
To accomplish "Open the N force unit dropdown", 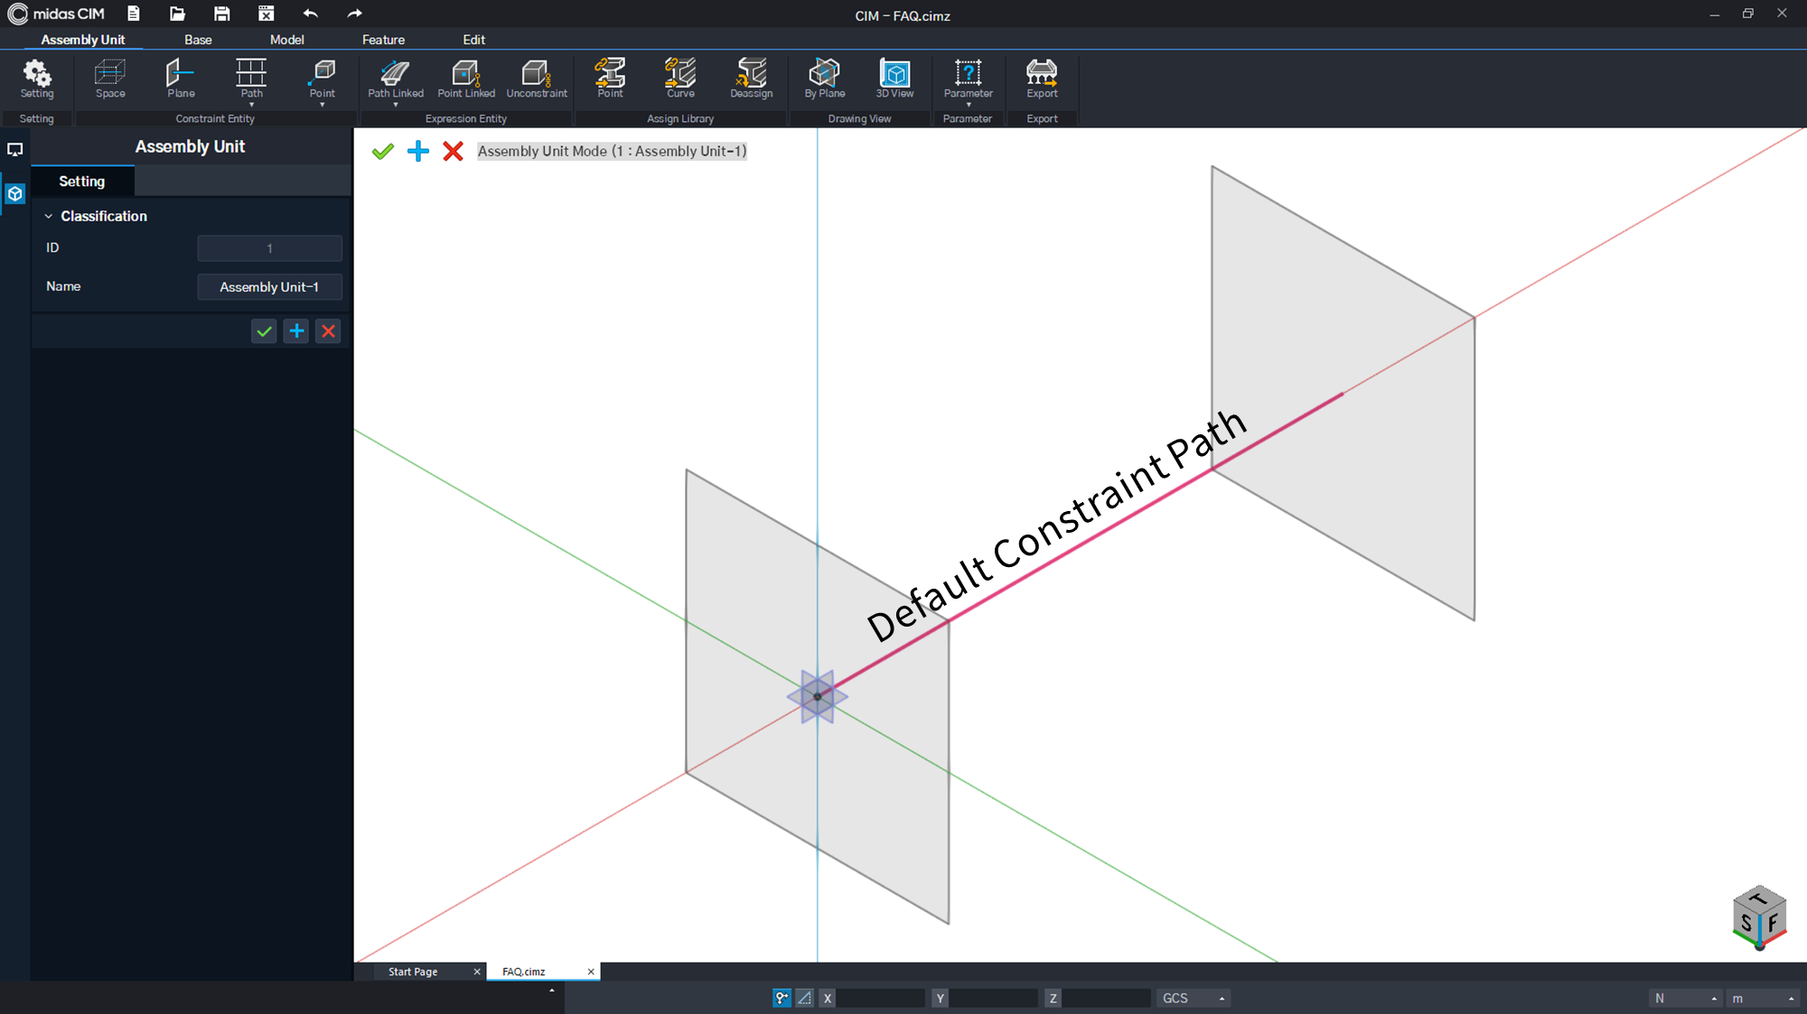I will [1684, 998].
